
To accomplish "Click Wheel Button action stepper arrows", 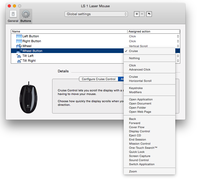I will [x=178, y=51].
